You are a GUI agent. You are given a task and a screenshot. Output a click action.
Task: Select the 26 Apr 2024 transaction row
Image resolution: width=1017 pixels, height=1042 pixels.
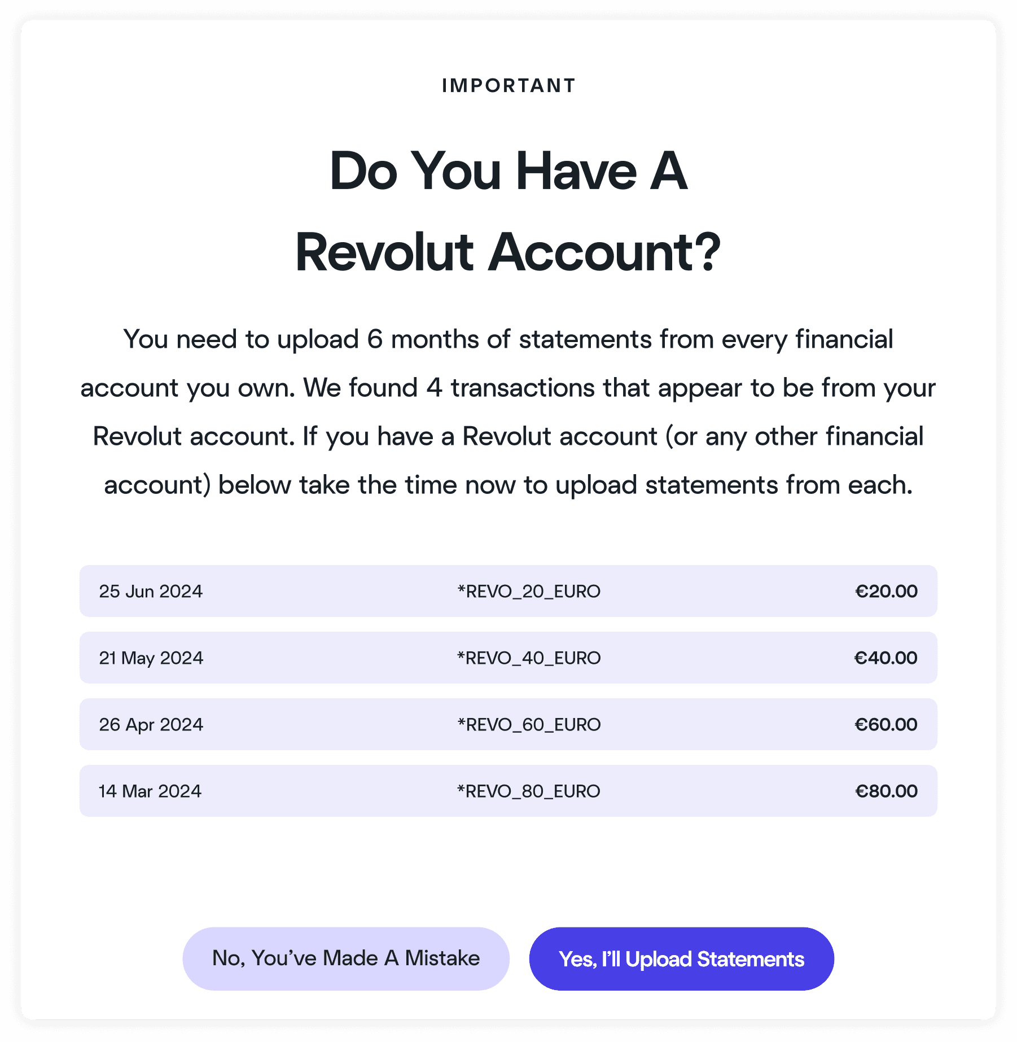click(x=508, y=725)
